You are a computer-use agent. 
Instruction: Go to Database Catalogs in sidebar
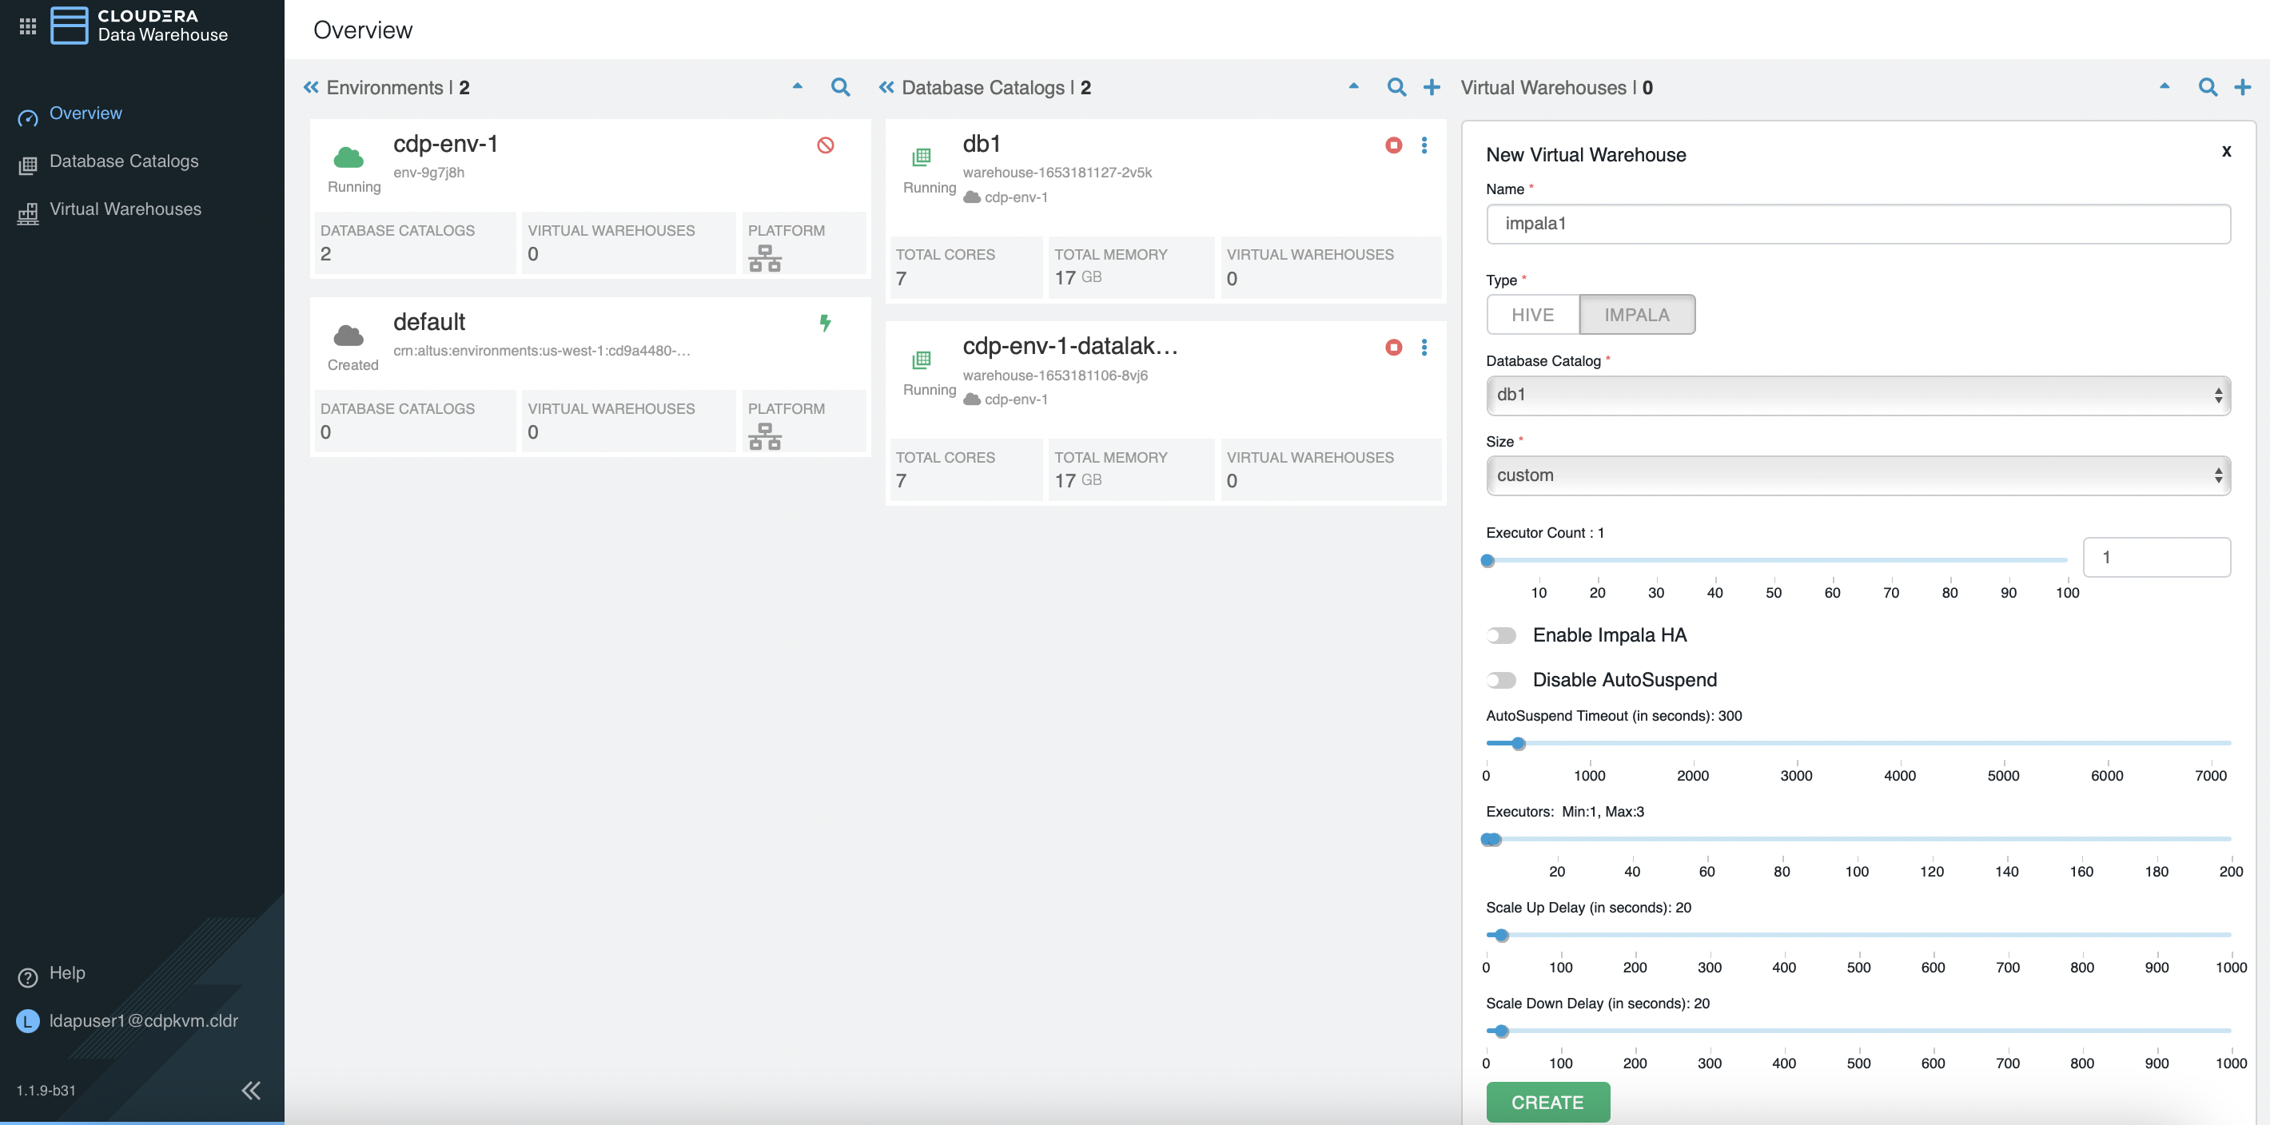pyautogui.click(x=123, y=161)
